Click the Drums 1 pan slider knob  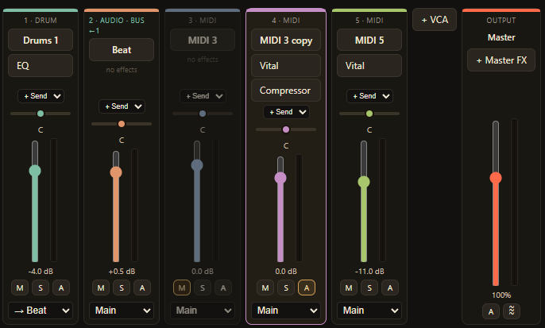(x=41, y=114)
